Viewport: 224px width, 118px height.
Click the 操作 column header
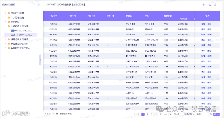pyautogui.click(x=207, y=16)
